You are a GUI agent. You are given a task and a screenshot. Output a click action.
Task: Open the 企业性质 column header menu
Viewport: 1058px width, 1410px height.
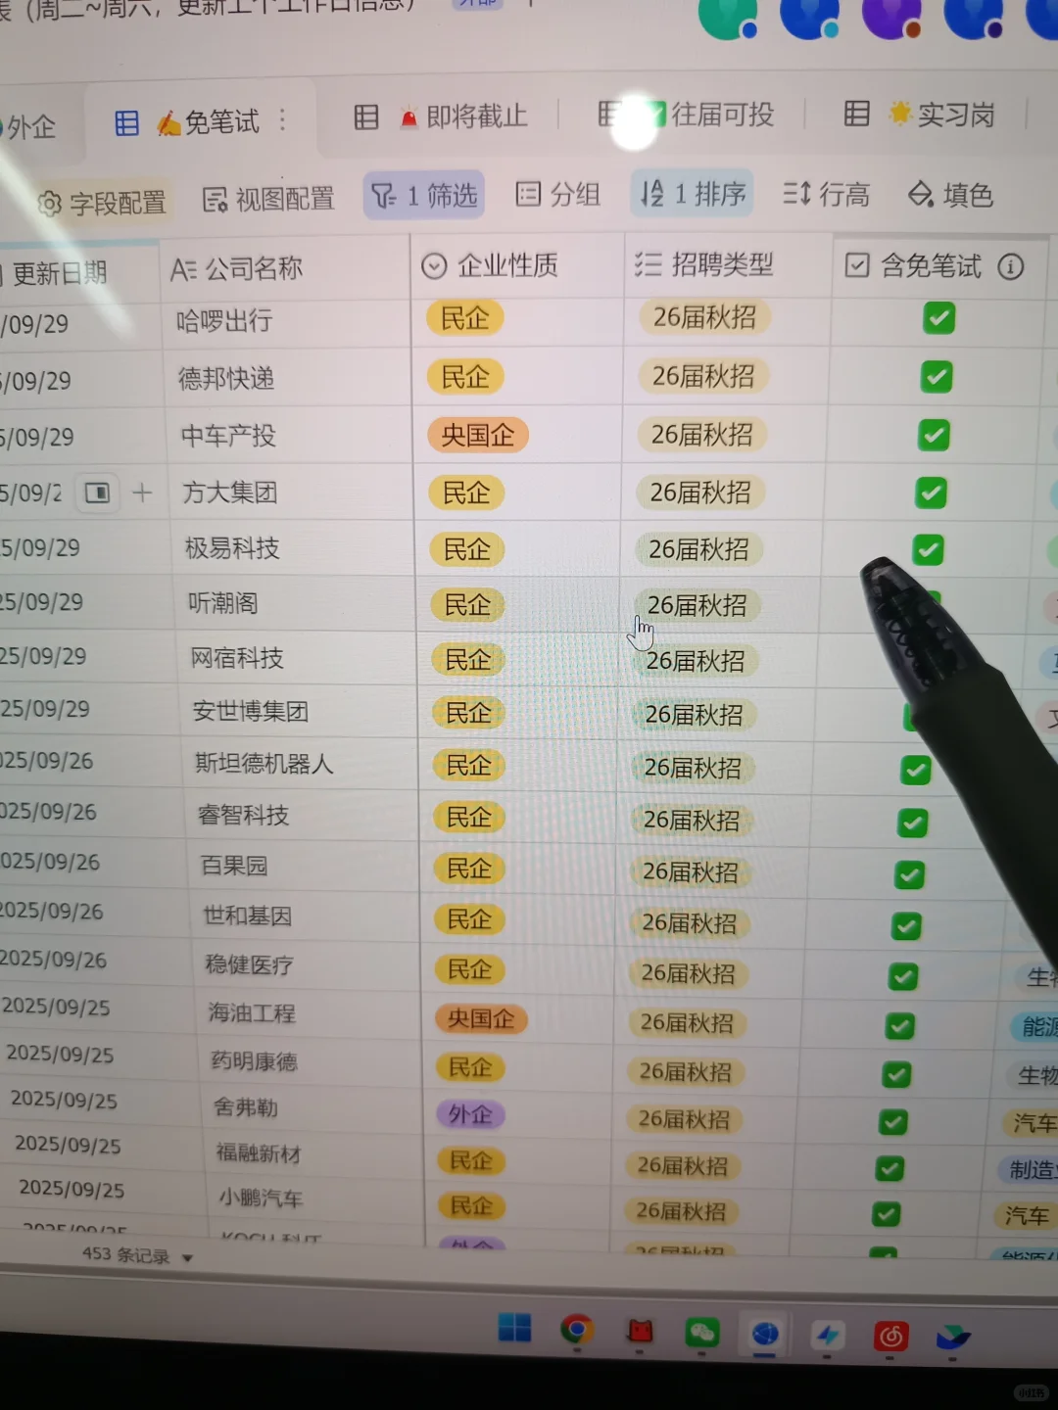point(517,265)
